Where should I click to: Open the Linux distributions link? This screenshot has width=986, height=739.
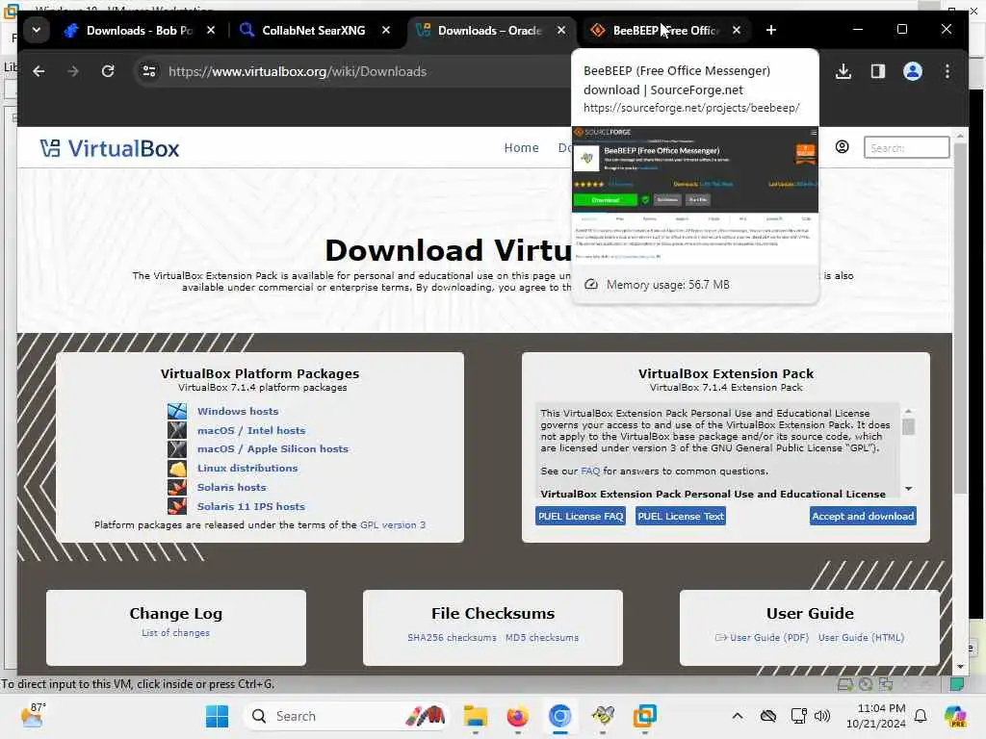coord(247,469)
